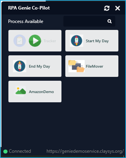The height and width of the screenshot is (158, 126).
Task: Click the Start My Day rocket icon
Action: pyautogui.click(x=77, y=41)
